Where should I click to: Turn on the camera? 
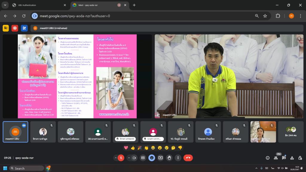[134, 158]
